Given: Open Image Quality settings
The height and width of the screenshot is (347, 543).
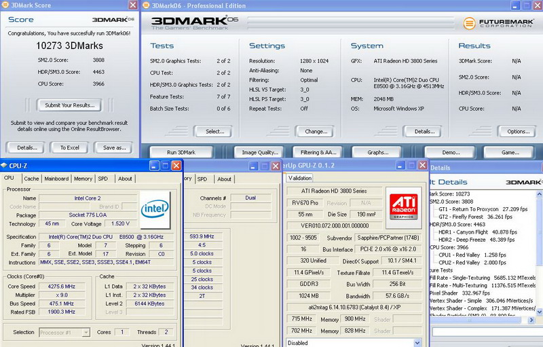Looking at the screenshot, I should click(260, 152).
